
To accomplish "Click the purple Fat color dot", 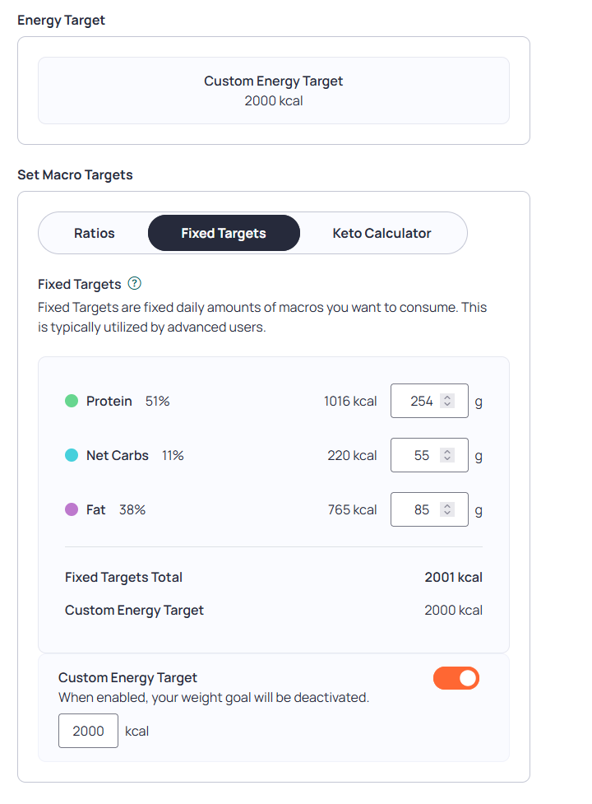I will [x=72, y=509].
